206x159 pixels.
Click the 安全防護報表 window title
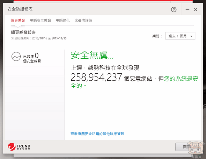pyautogui.click(x=20, y=9)
